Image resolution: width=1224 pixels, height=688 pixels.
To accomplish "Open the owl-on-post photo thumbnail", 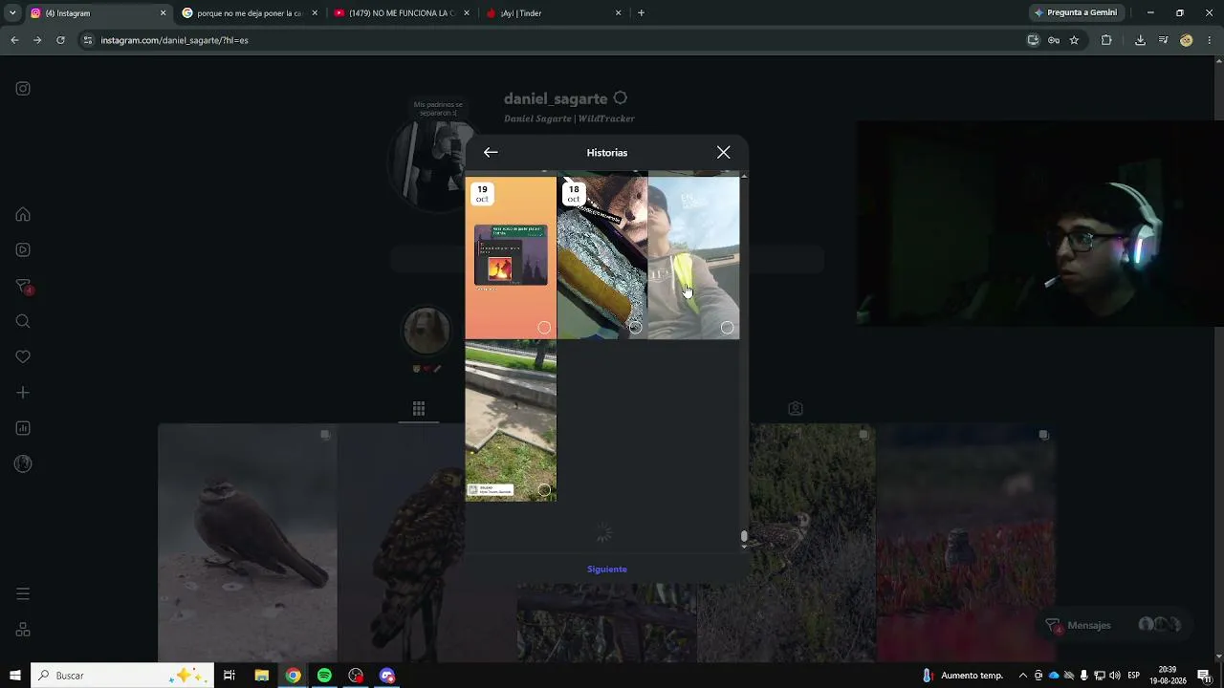I will (426, 543).
